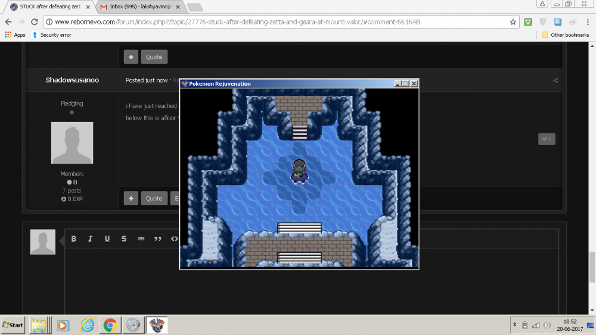Open the disc app in the taskbar
Image resolution: width=596 pixels, height=335 pixels.
(133, 325)
